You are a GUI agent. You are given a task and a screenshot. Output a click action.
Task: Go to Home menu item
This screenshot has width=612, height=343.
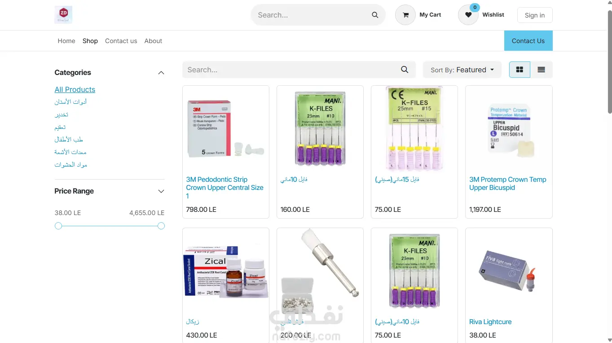[x=66, y=41]
